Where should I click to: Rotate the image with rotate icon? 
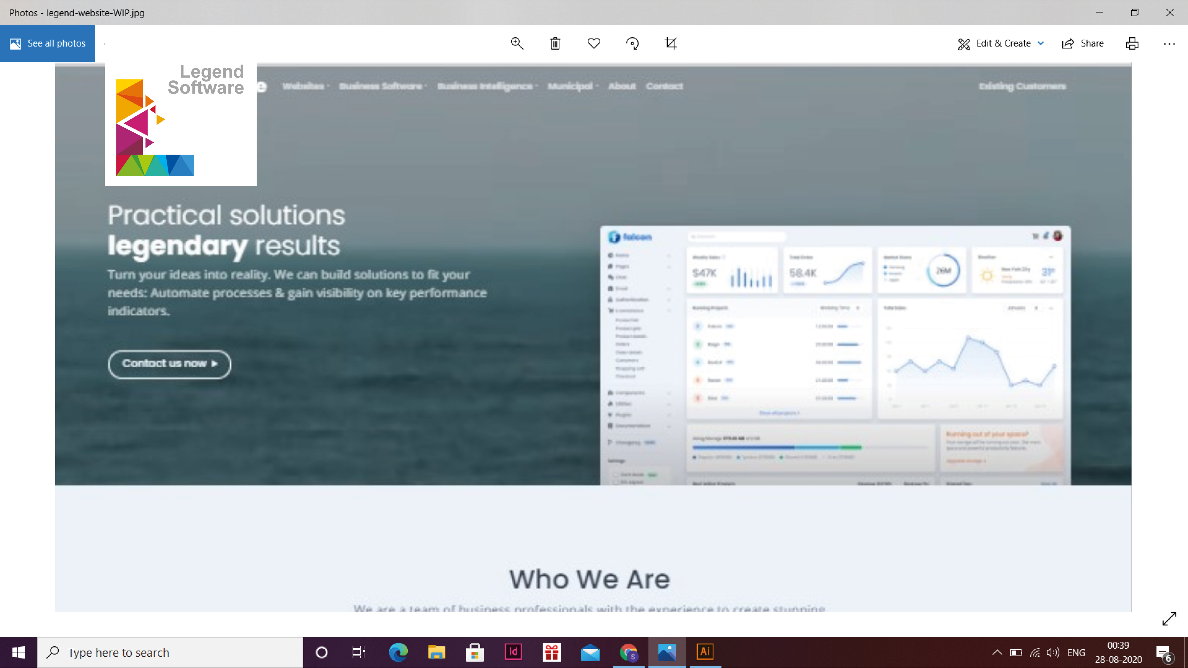(x=632, y=43)
